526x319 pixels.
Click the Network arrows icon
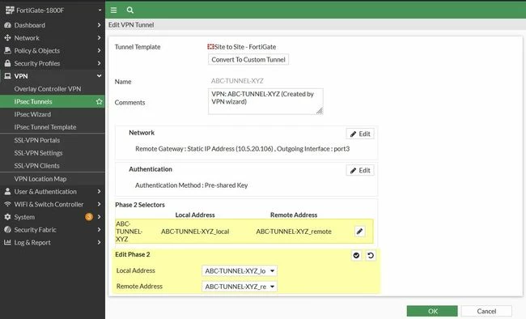[x=7, y=38]
